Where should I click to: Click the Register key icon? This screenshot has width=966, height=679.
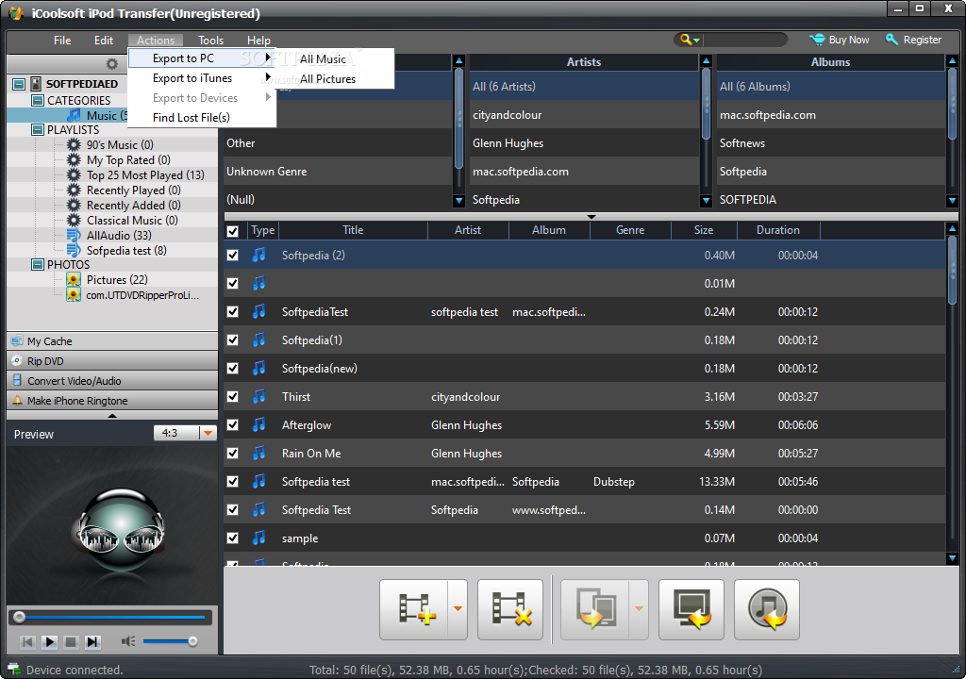[891, 40]
